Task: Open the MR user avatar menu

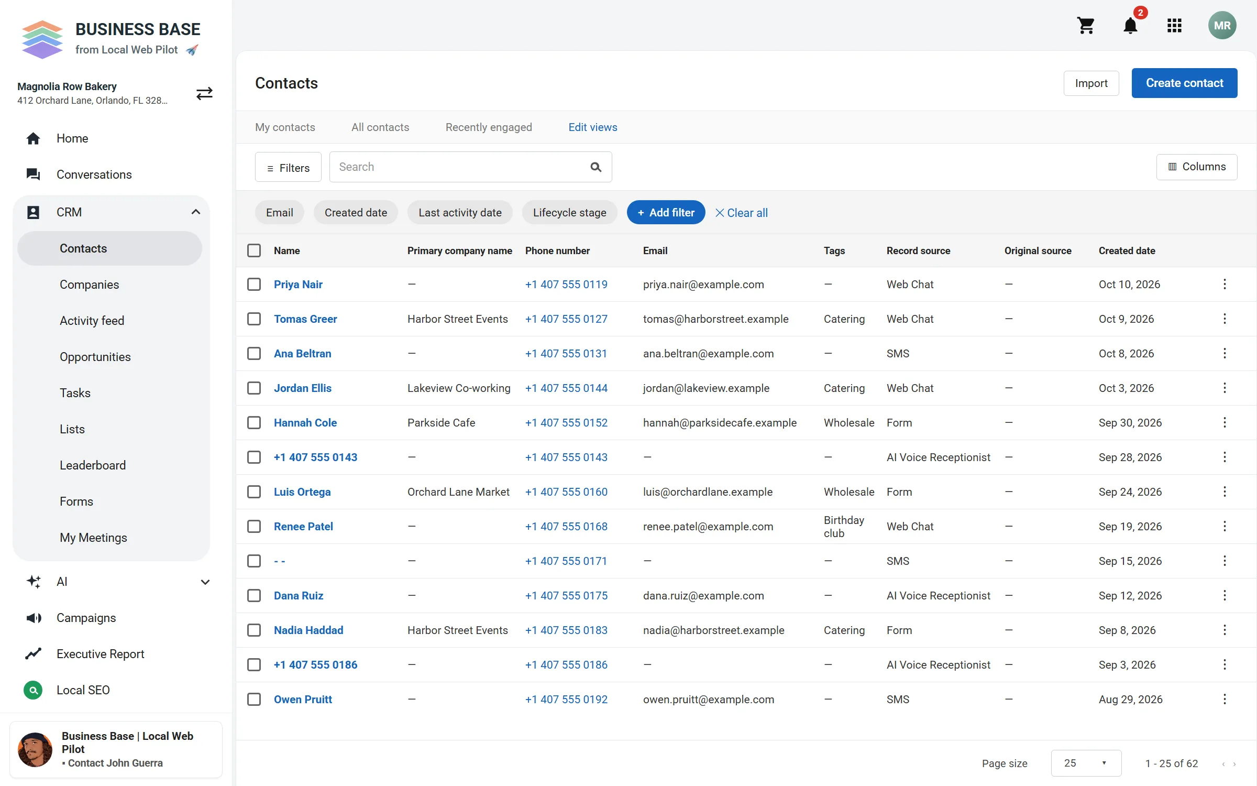Action: coord(1222,25)
